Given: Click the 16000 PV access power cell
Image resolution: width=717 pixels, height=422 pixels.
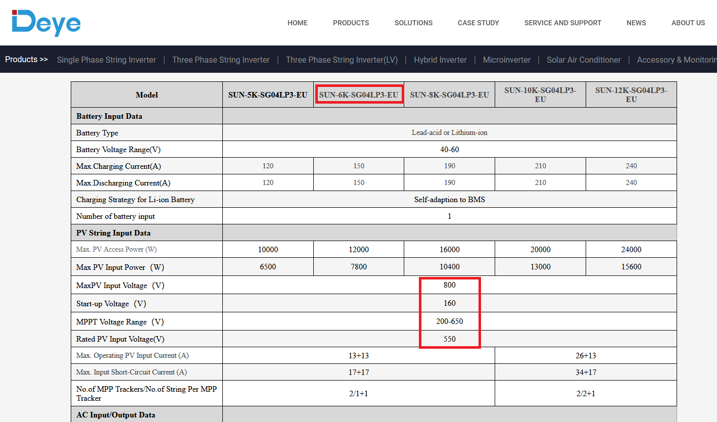Looking at the screenshot, I should coord(450,250).
